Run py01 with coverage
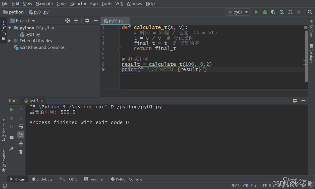This screenshot has height=189, width=315. tap(273, 12)
